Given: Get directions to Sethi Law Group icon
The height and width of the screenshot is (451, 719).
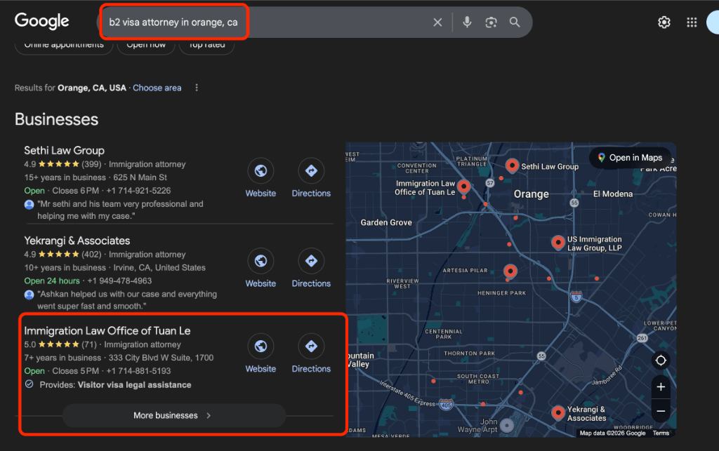Looking at the screenshot, I should tap(311, 170).
